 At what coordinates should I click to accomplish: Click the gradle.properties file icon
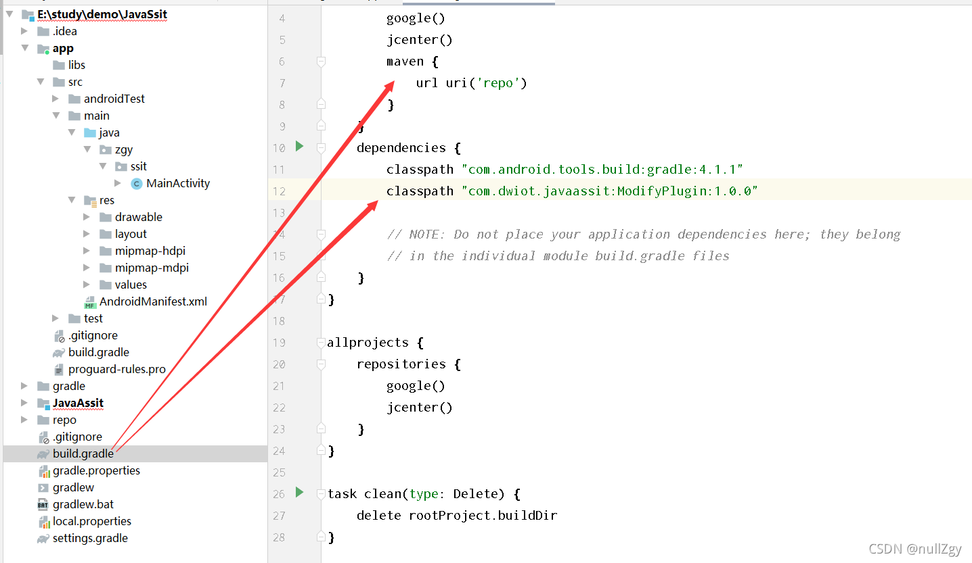coord(43,471)
